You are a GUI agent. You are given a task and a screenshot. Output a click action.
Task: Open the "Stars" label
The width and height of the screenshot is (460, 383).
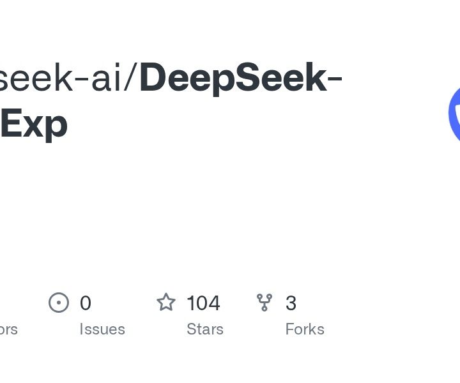[x=205, y=329]
